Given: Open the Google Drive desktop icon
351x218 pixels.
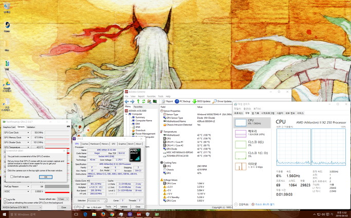Looking at the screenshot, I should 7,85.
